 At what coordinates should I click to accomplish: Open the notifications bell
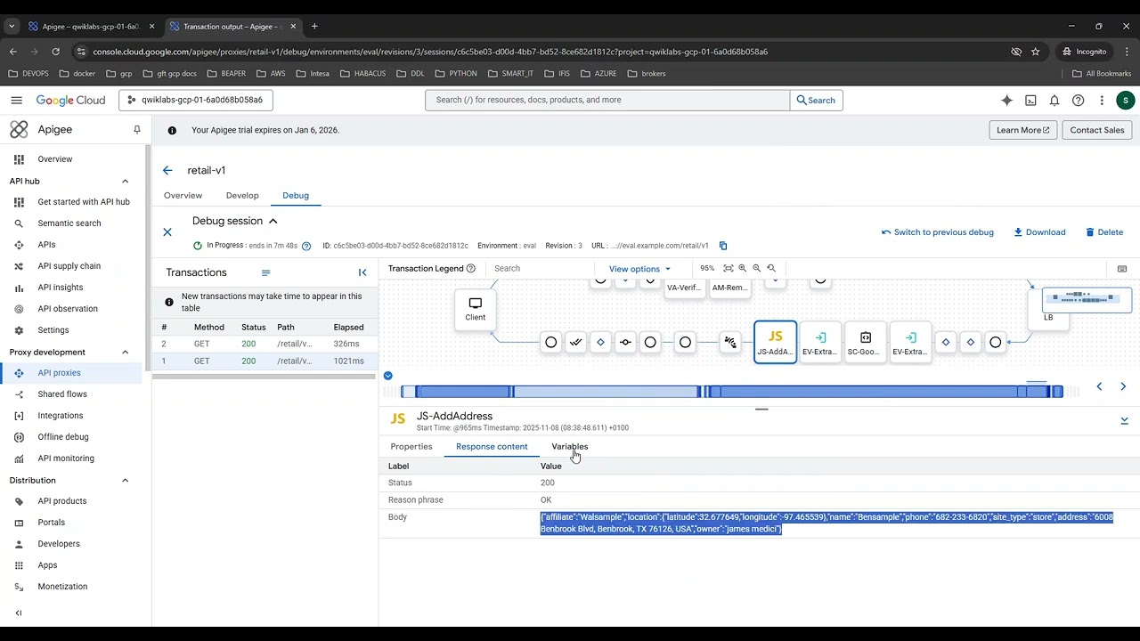(x=1054, y=101)
